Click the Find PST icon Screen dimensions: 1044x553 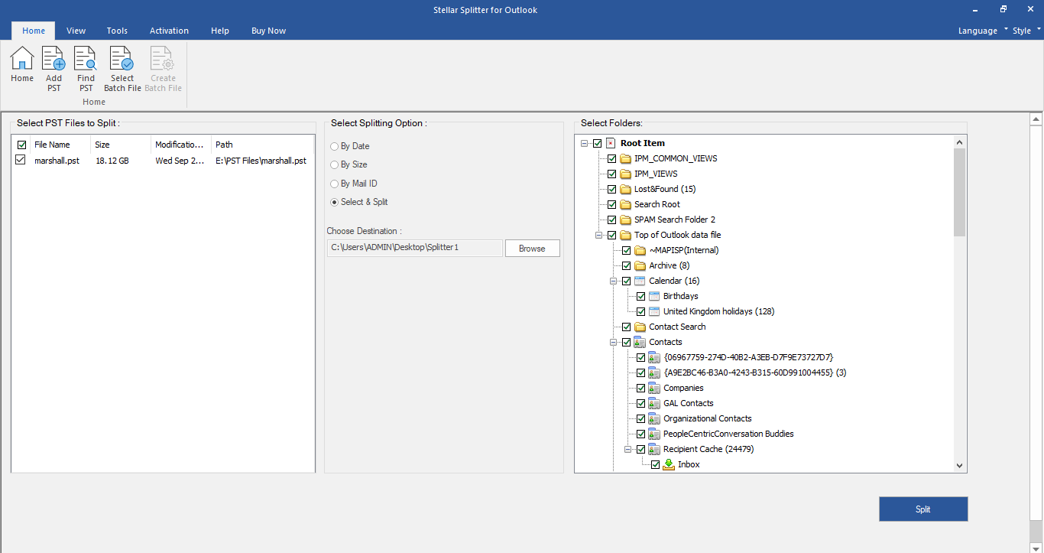86,58
